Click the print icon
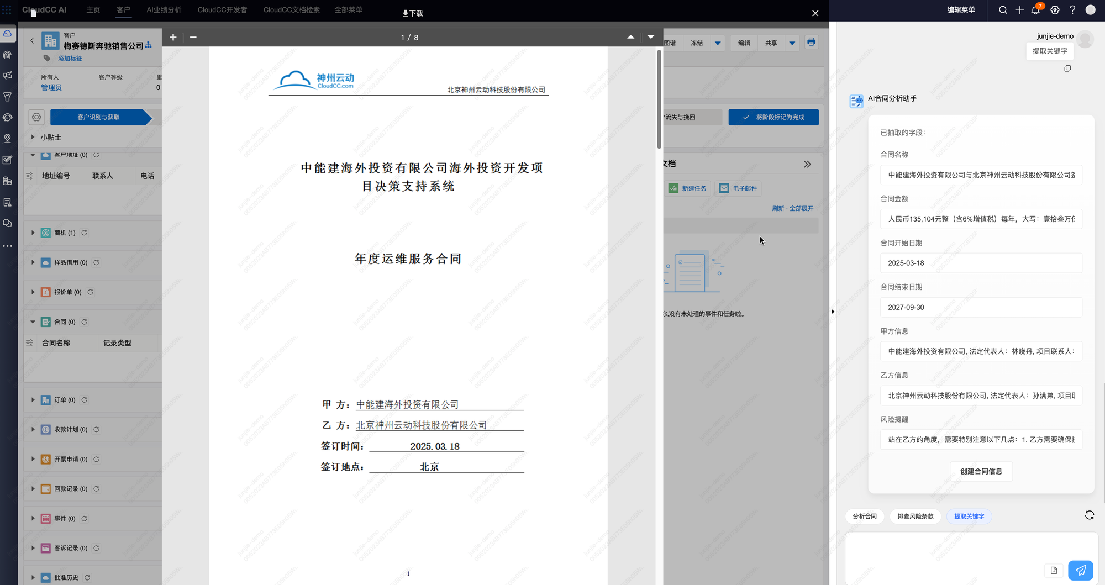 pyautogui.click(x=811, y=43)
